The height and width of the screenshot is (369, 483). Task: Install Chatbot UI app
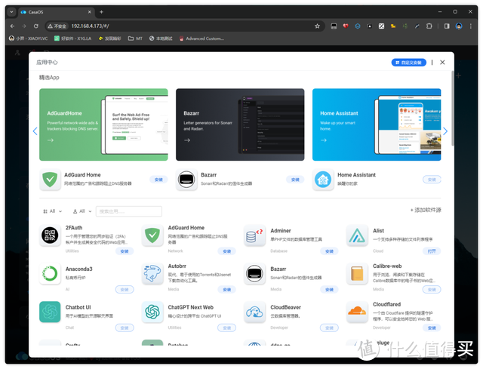pyautogui.click(x=125, y=327)
